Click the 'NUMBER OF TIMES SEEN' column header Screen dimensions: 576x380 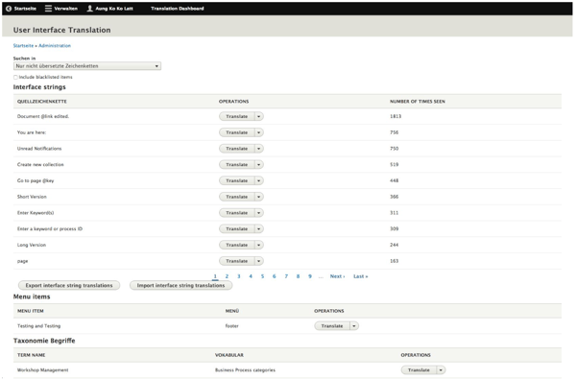pyautogui.click(x=418, y=102)
